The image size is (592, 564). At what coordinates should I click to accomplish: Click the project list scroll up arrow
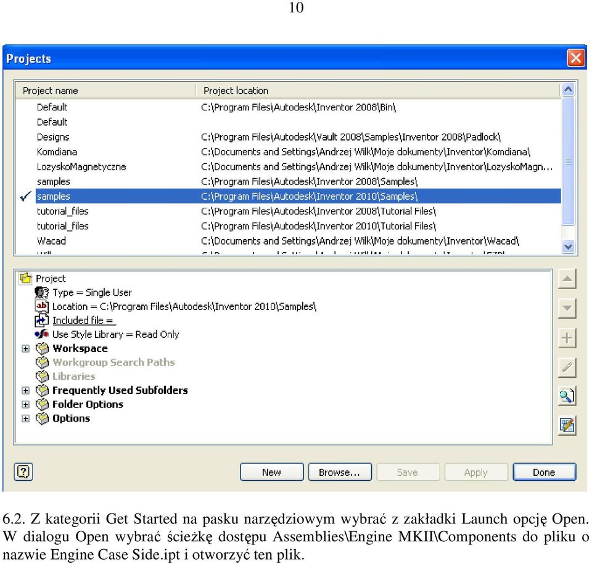point(568,89)
